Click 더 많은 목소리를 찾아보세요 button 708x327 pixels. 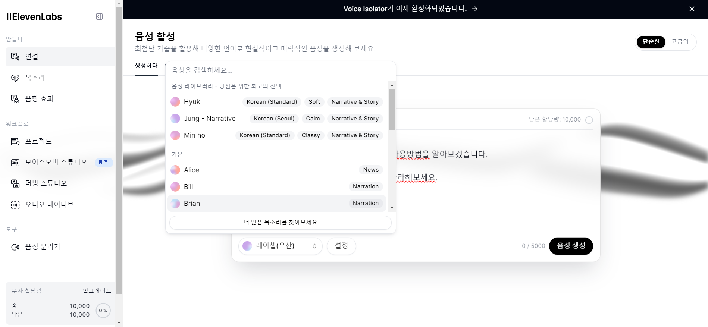pyautogui.click(x=280, y=223)
